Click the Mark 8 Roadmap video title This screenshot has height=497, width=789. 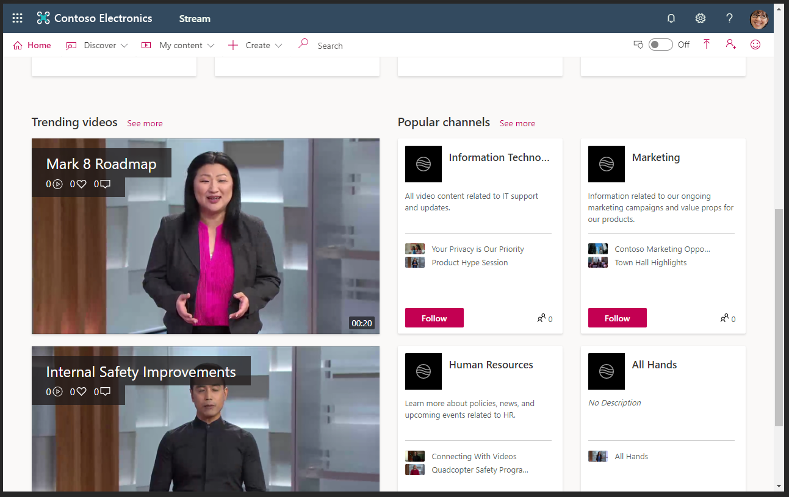click(101, 164)
